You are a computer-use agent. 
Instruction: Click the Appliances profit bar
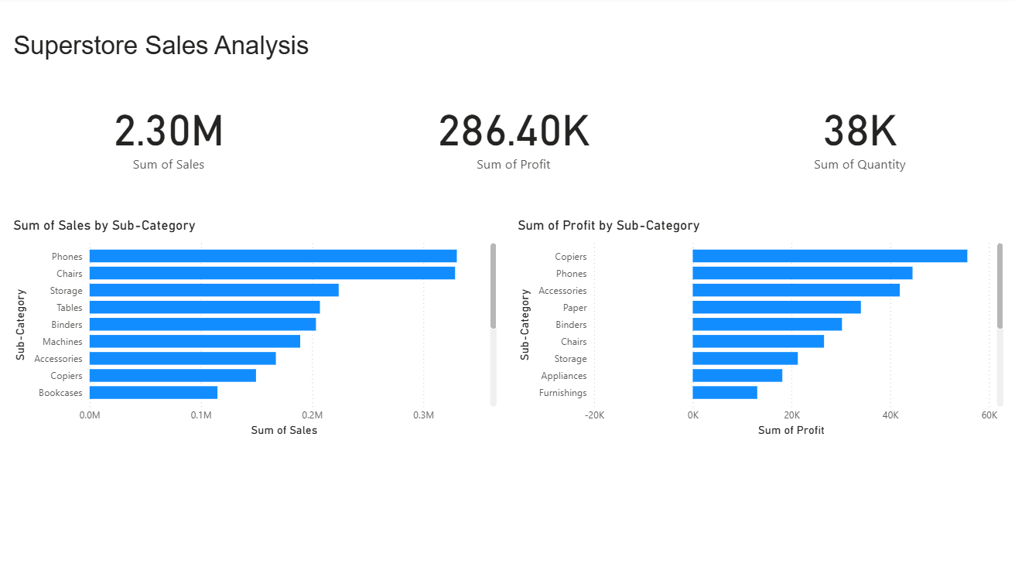pyautogui.click(x=736, y=375)
